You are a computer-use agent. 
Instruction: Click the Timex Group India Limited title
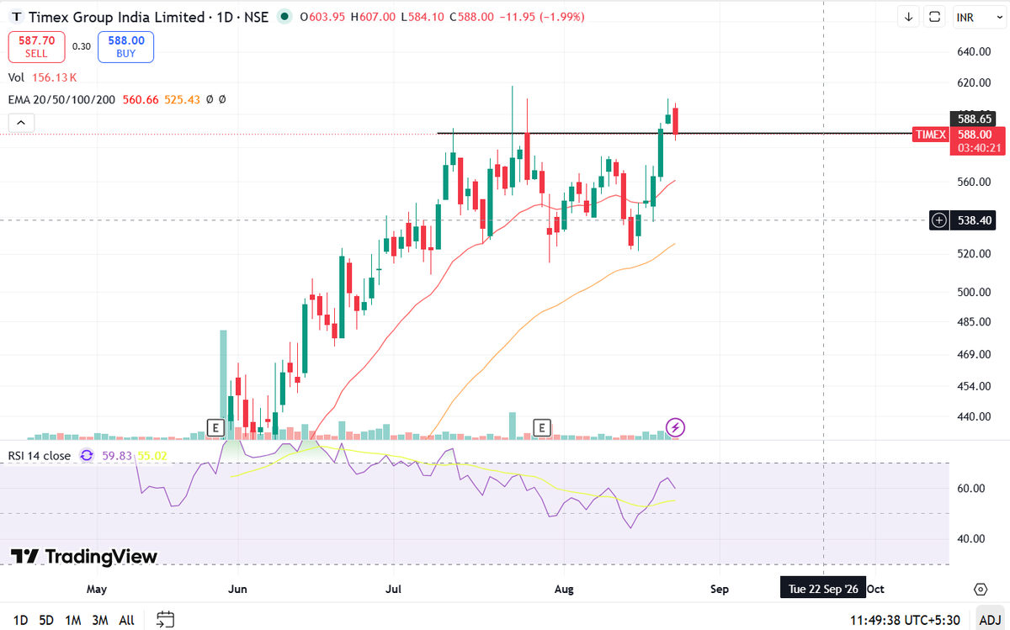coord(117,17)
